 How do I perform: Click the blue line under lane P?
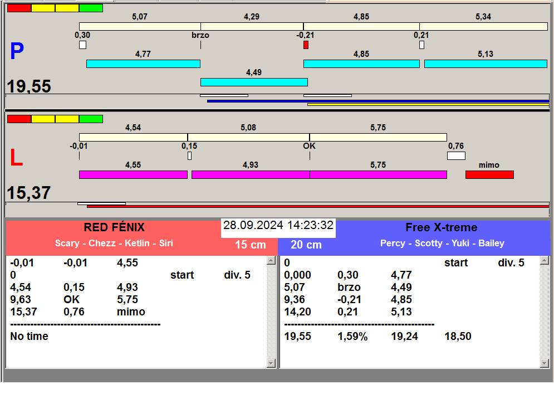point(378,101)
